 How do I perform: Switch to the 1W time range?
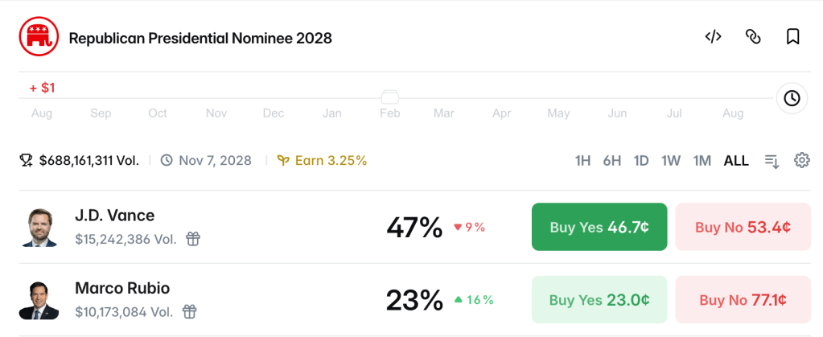click(671, 161)
